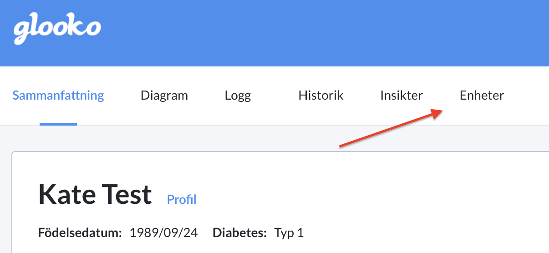This screenshot has width=549, height=253.
Task: Click the Diabetes label
Action: (x=239, y=233)
